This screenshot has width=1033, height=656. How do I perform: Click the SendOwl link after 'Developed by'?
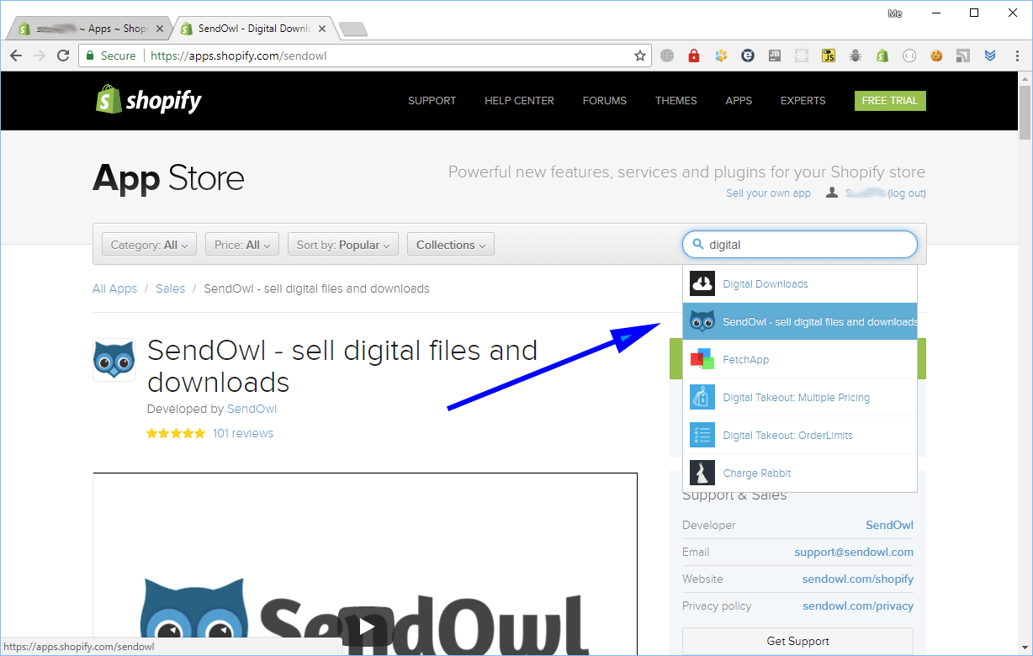coord(252,409)
